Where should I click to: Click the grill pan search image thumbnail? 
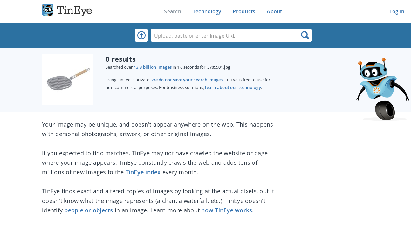[x=67, y=79]
